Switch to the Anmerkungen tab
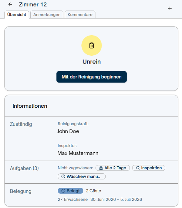 pos(47,15)
